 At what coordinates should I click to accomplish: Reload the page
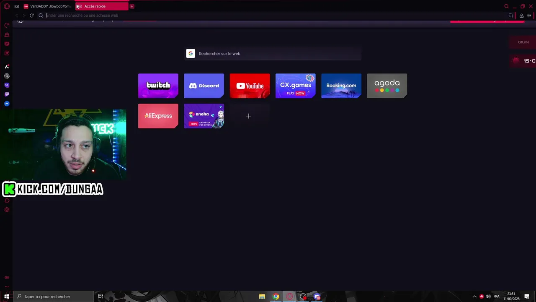click(x=31, y=16)
